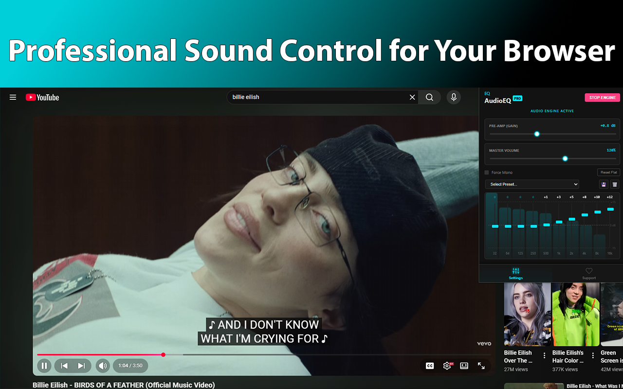Switch to theater mode
This screenshot has width=623, height=389.
click(464, 366)
